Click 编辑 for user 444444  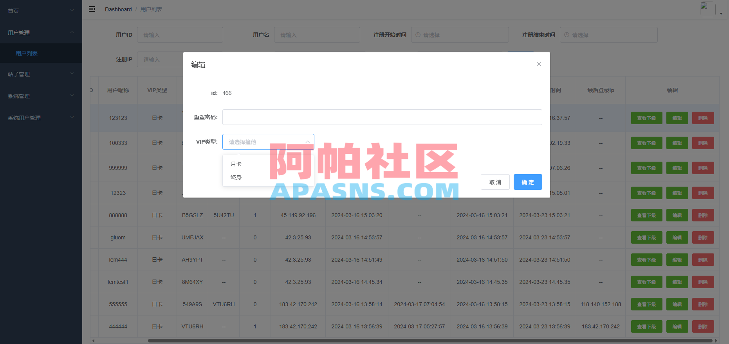[x=677, y=326]
